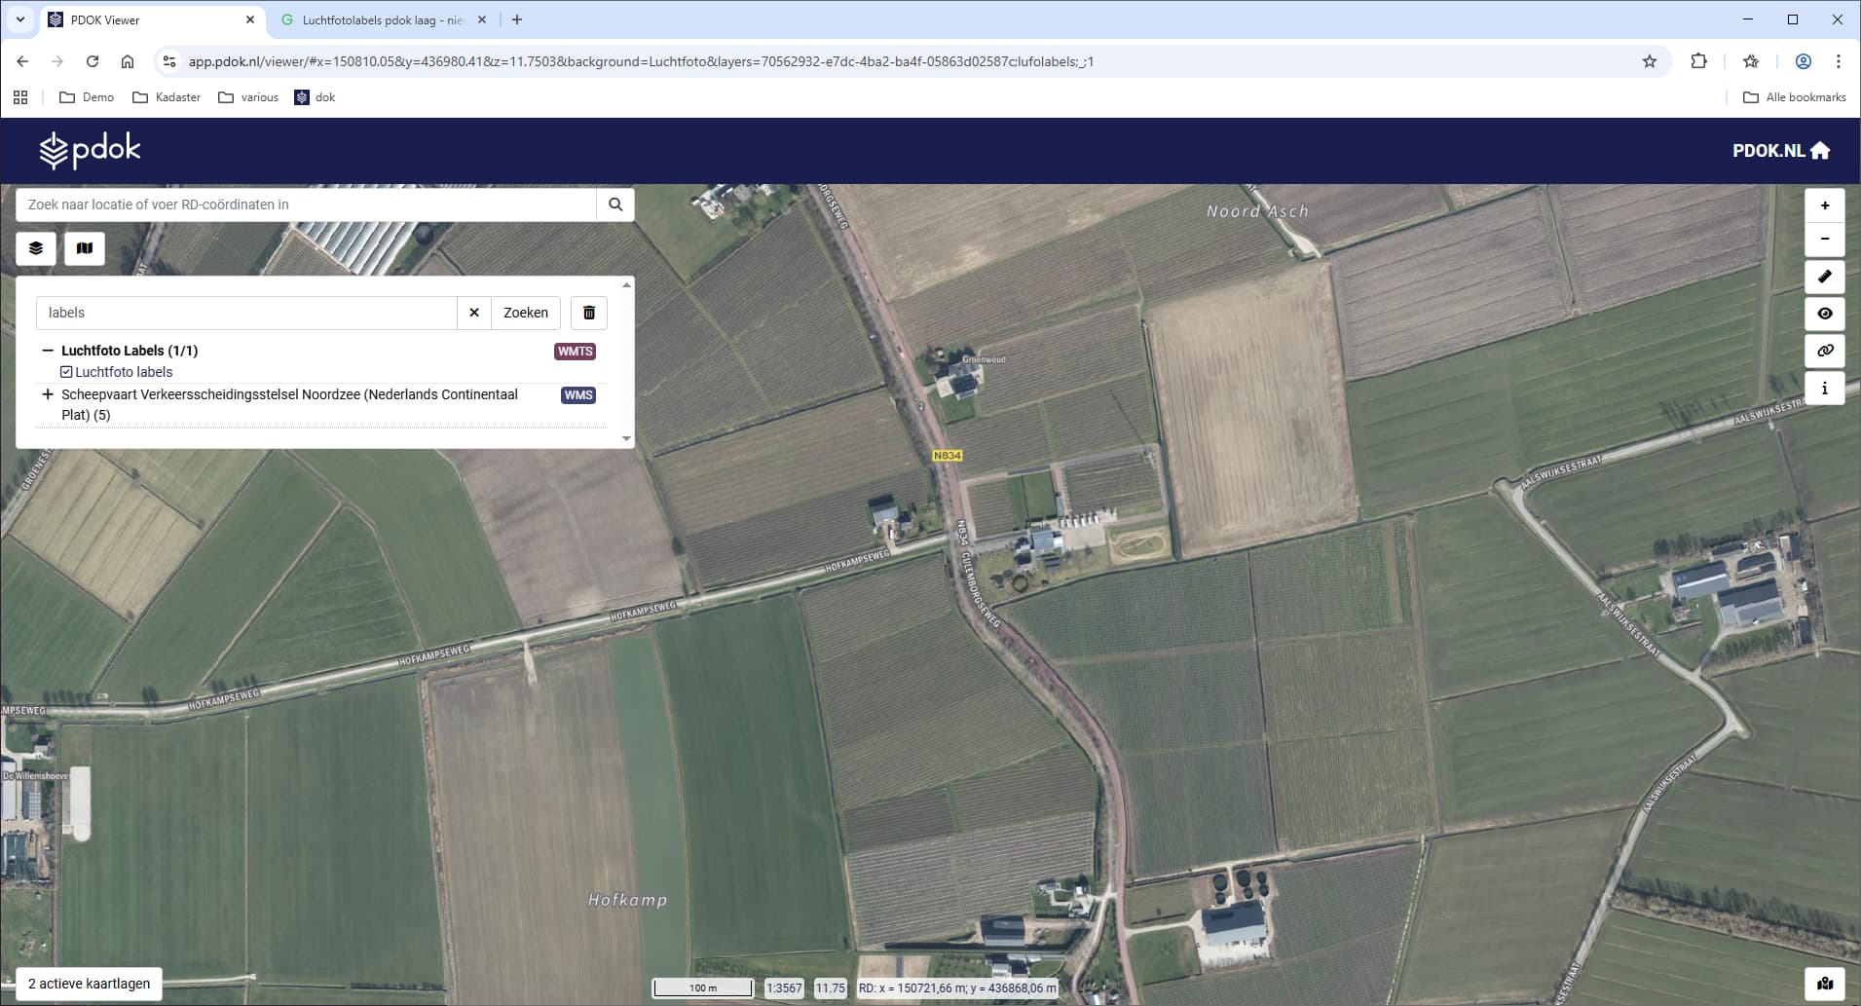This screenshot has height=1006, width=1861.
Task: Delete layers with the trash icon
Action: 589,313
